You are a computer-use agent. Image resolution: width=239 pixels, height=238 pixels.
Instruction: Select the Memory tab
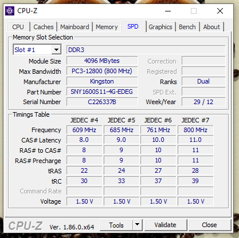[107, 27]
